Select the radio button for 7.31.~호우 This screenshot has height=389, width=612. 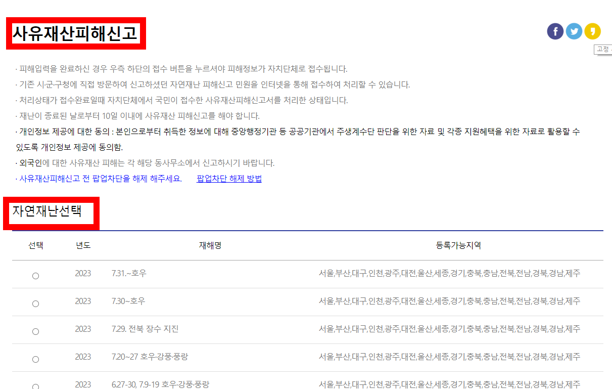point(35,276)
